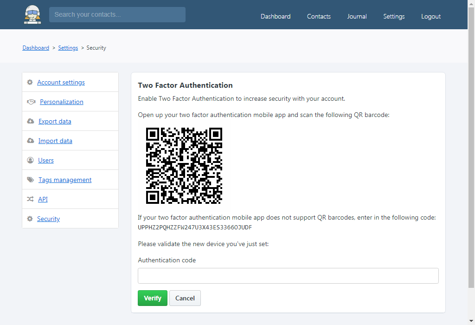
Task: Open Export data in sidebar
Action: tap(55, 121)
